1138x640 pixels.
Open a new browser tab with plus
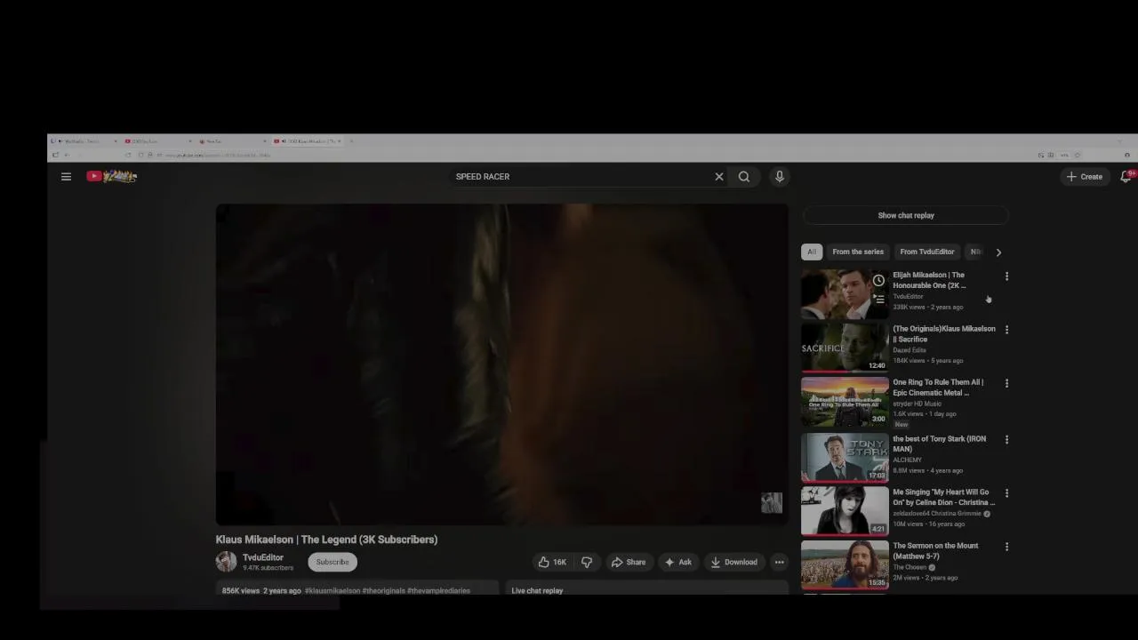351,141
